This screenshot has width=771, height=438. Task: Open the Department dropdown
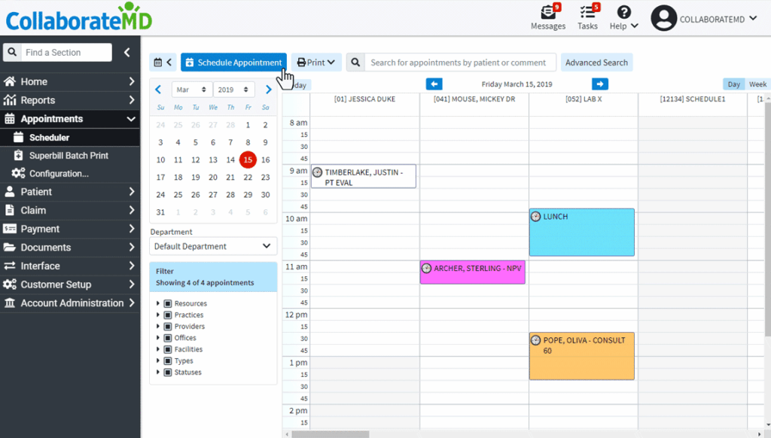(213, 246)
